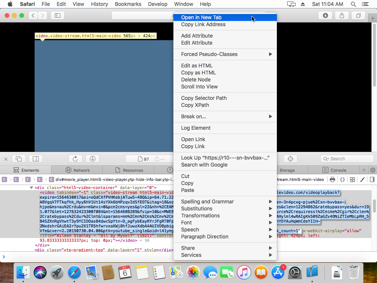Click the Safari Share toolbar button
The image size is (377, 283).
[342, 15]
